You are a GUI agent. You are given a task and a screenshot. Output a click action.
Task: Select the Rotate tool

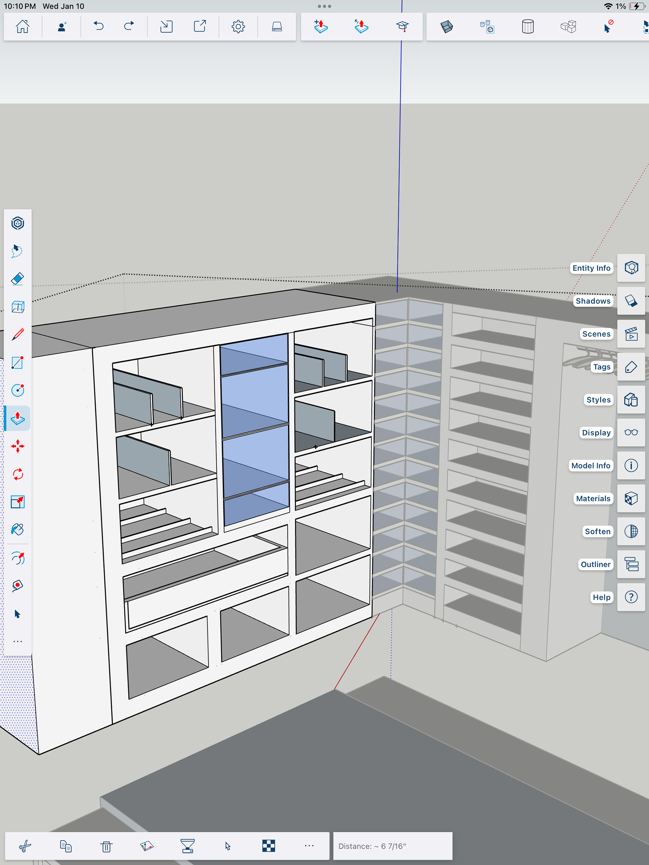pyautogui.click(x=18, y=474)
